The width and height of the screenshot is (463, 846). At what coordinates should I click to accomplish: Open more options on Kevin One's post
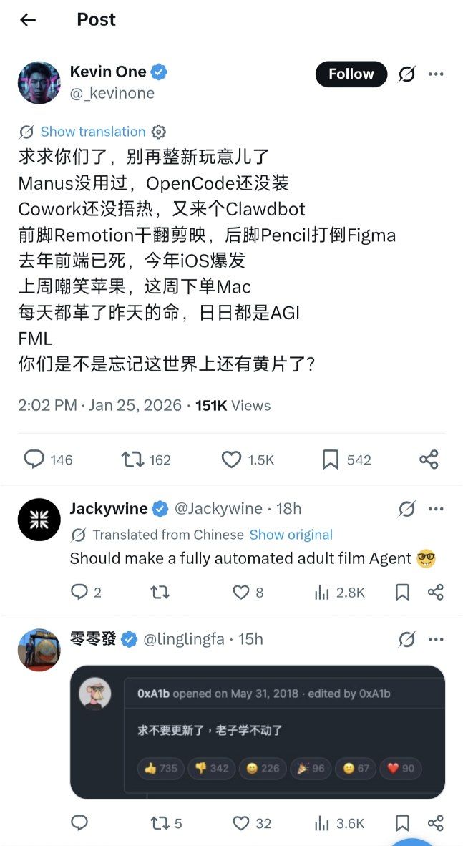pyautogui.click(x=436, y=74)
